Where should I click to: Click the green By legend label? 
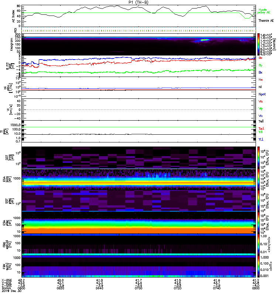(260, 65)
